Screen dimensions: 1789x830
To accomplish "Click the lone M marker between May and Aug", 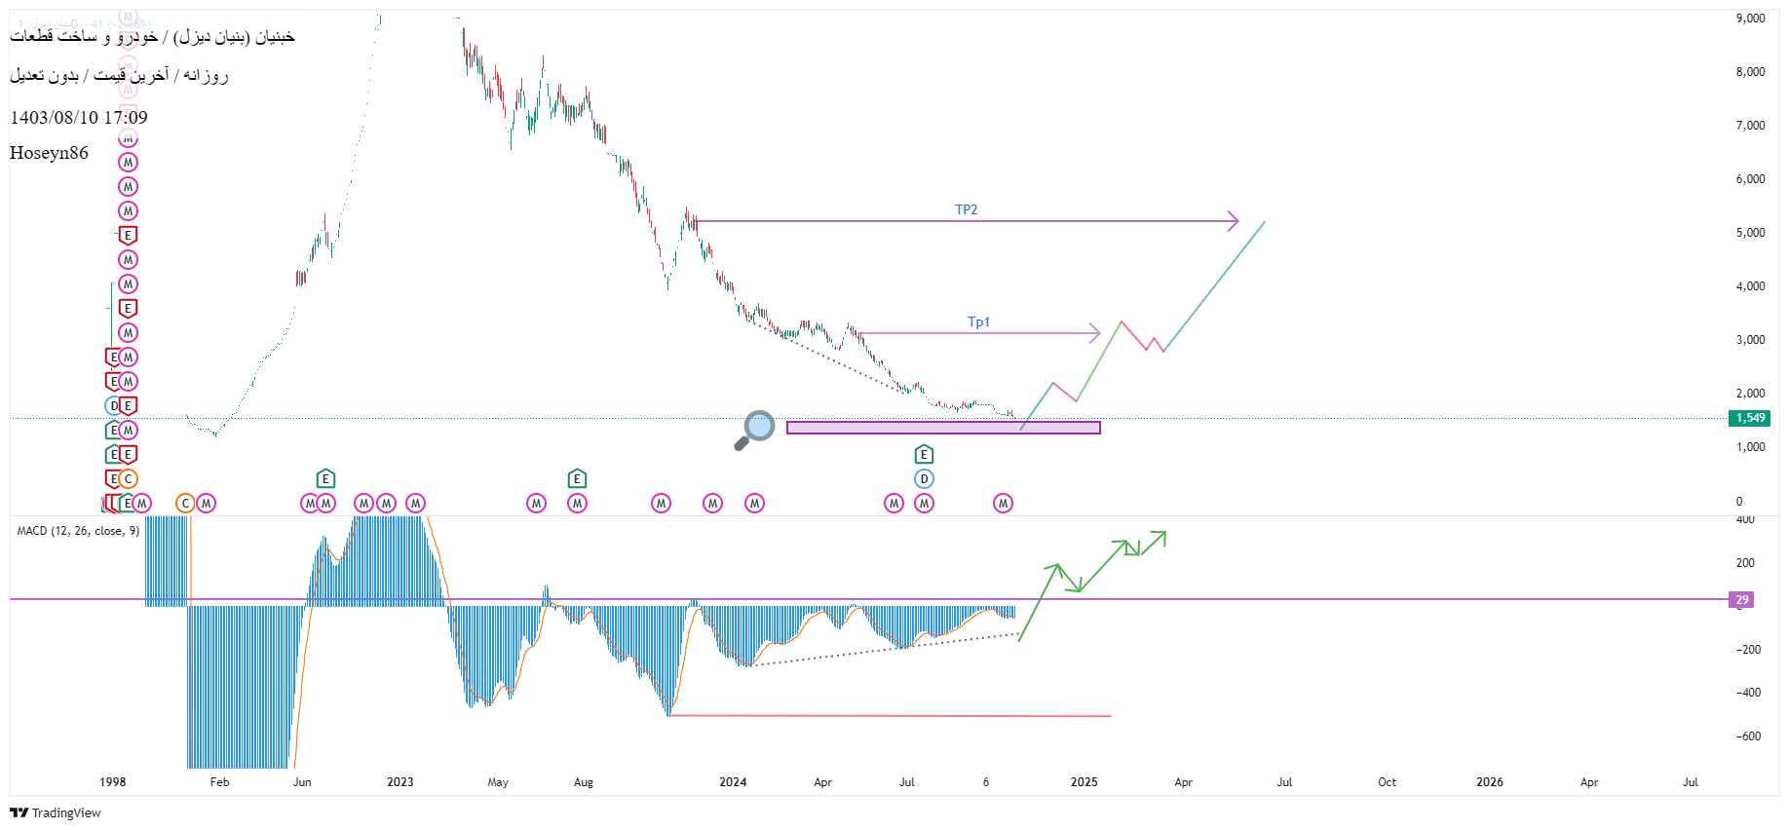I will (536, 503).
